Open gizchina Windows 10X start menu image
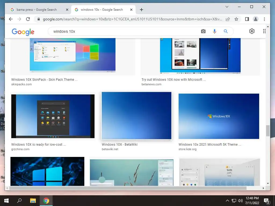Viewport: 275px width, 206px height. [x=53, y=116]
